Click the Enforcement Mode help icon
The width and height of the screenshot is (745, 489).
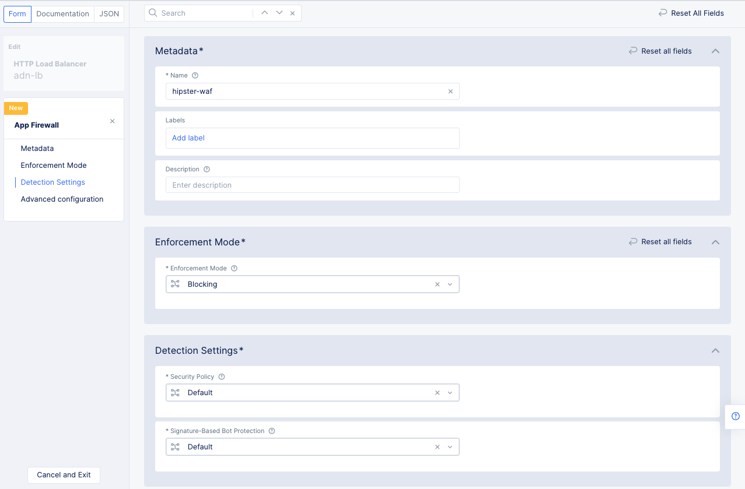click(234, 268)
